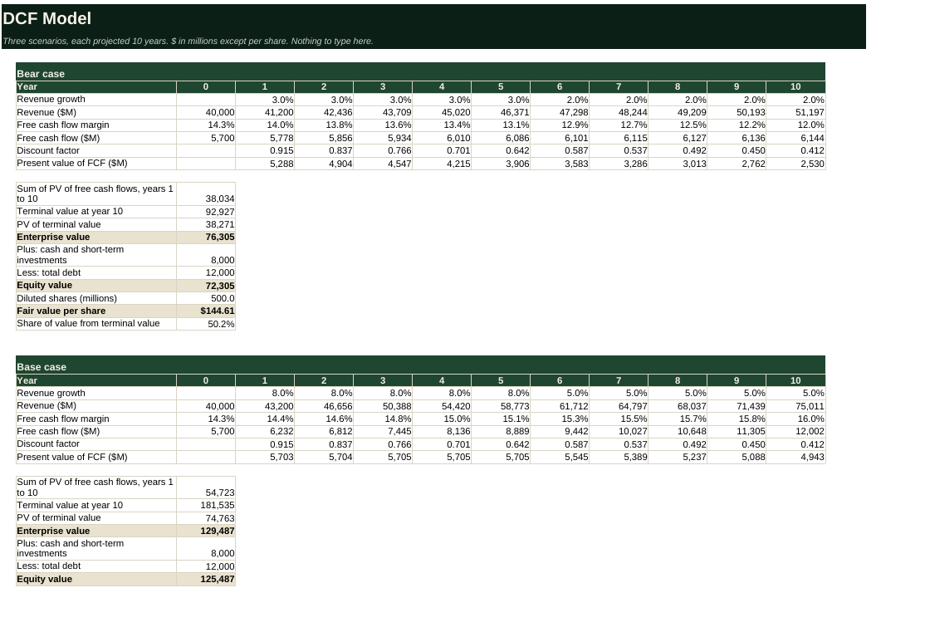Select Base case free cash flow 12,002

pyautogui.click(x=795, y=431)
